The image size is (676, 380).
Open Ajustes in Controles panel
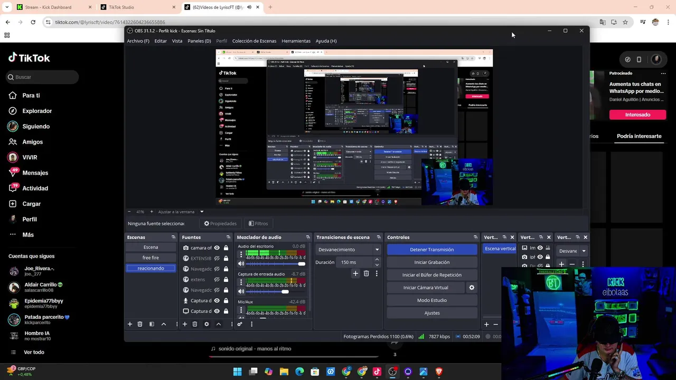pos(431,313)
